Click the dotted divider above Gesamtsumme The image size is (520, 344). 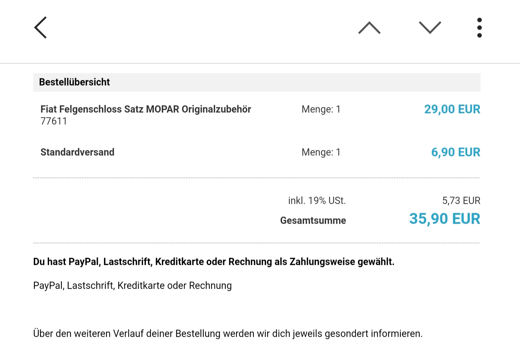(256, 178)
